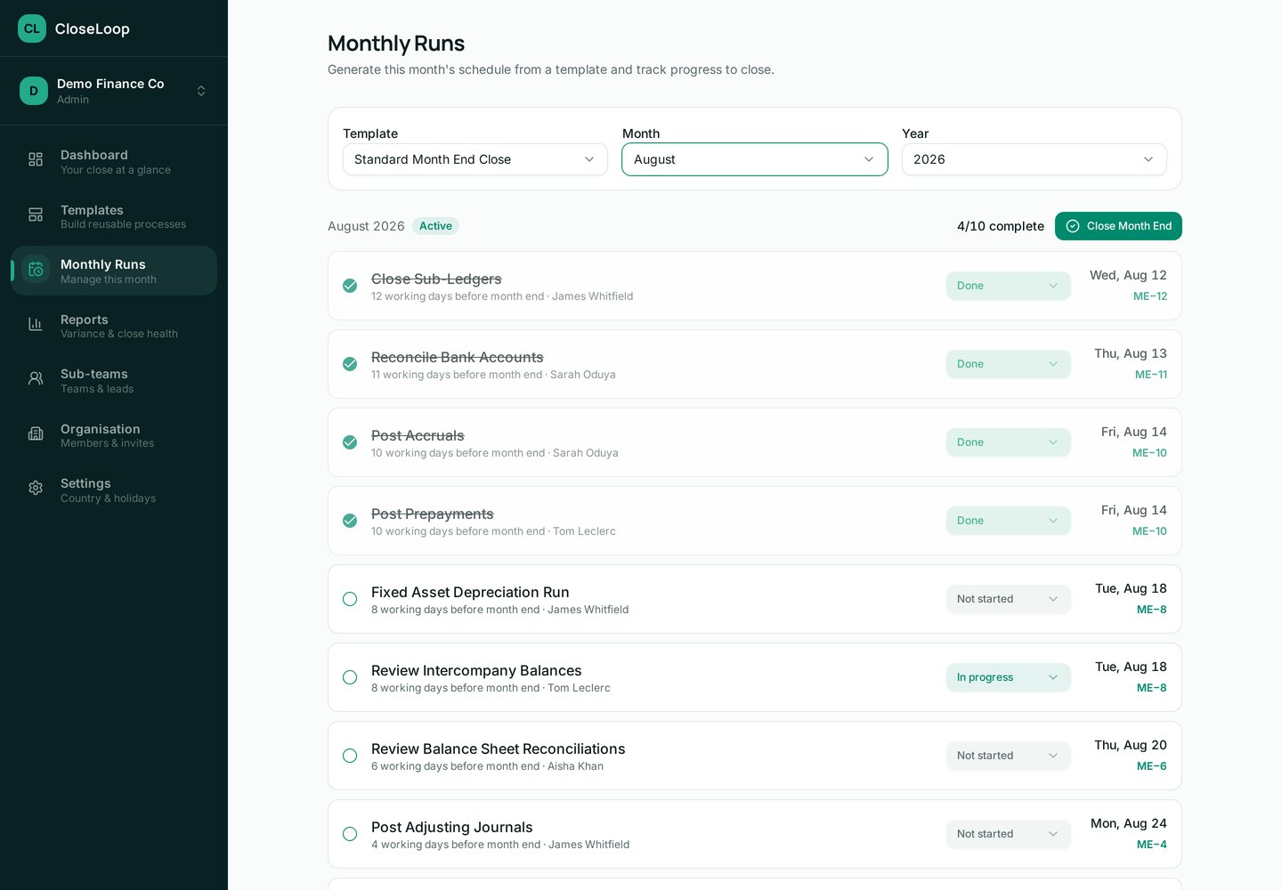Click the ME−4 offset label

click(1152, 845)
